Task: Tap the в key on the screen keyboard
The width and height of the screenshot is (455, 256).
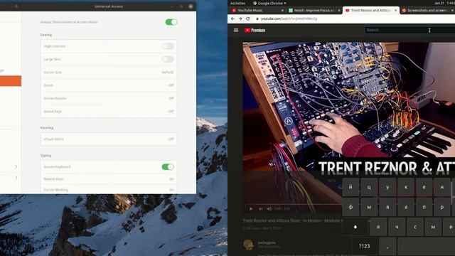Action: (387, 207)
